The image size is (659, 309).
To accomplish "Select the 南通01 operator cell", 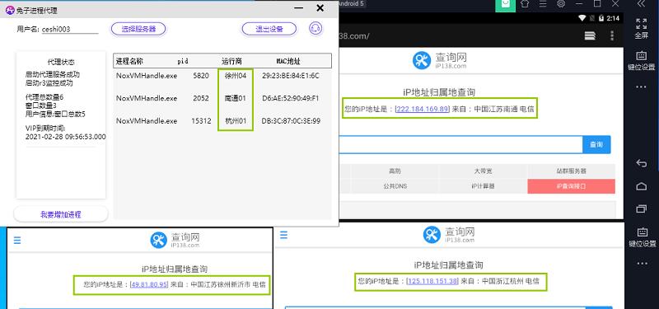I will [x=236, y=98].
